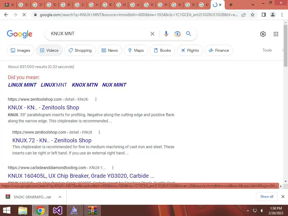Filter results by Books
This screenshot has width=288, height=216.
(162, 50)
